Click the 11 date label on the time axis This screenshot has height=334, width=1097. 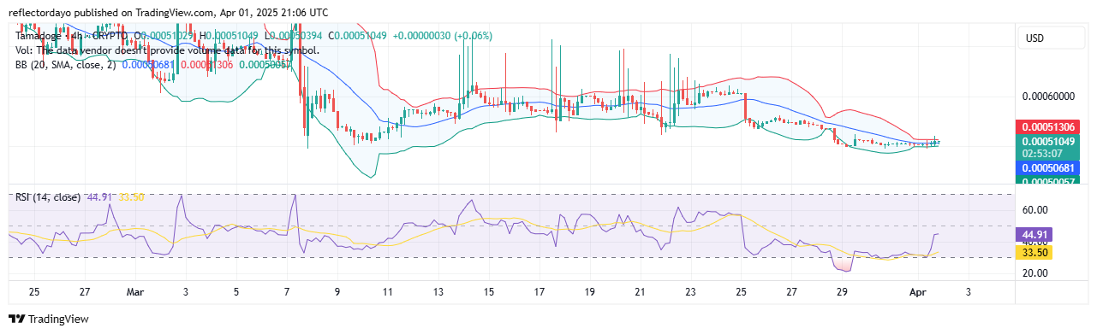coord(388,291)
